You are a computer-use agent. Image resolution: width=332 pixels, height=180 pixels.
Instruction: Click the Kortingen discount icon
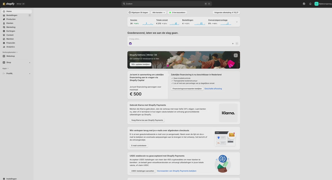click(4, 31)
